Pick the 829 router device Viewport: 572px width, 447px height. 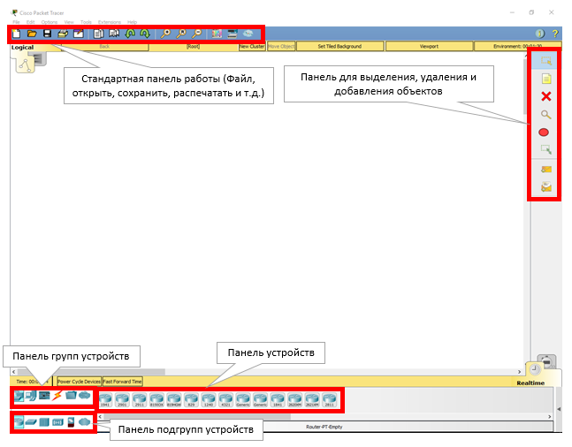coord(191,400)
